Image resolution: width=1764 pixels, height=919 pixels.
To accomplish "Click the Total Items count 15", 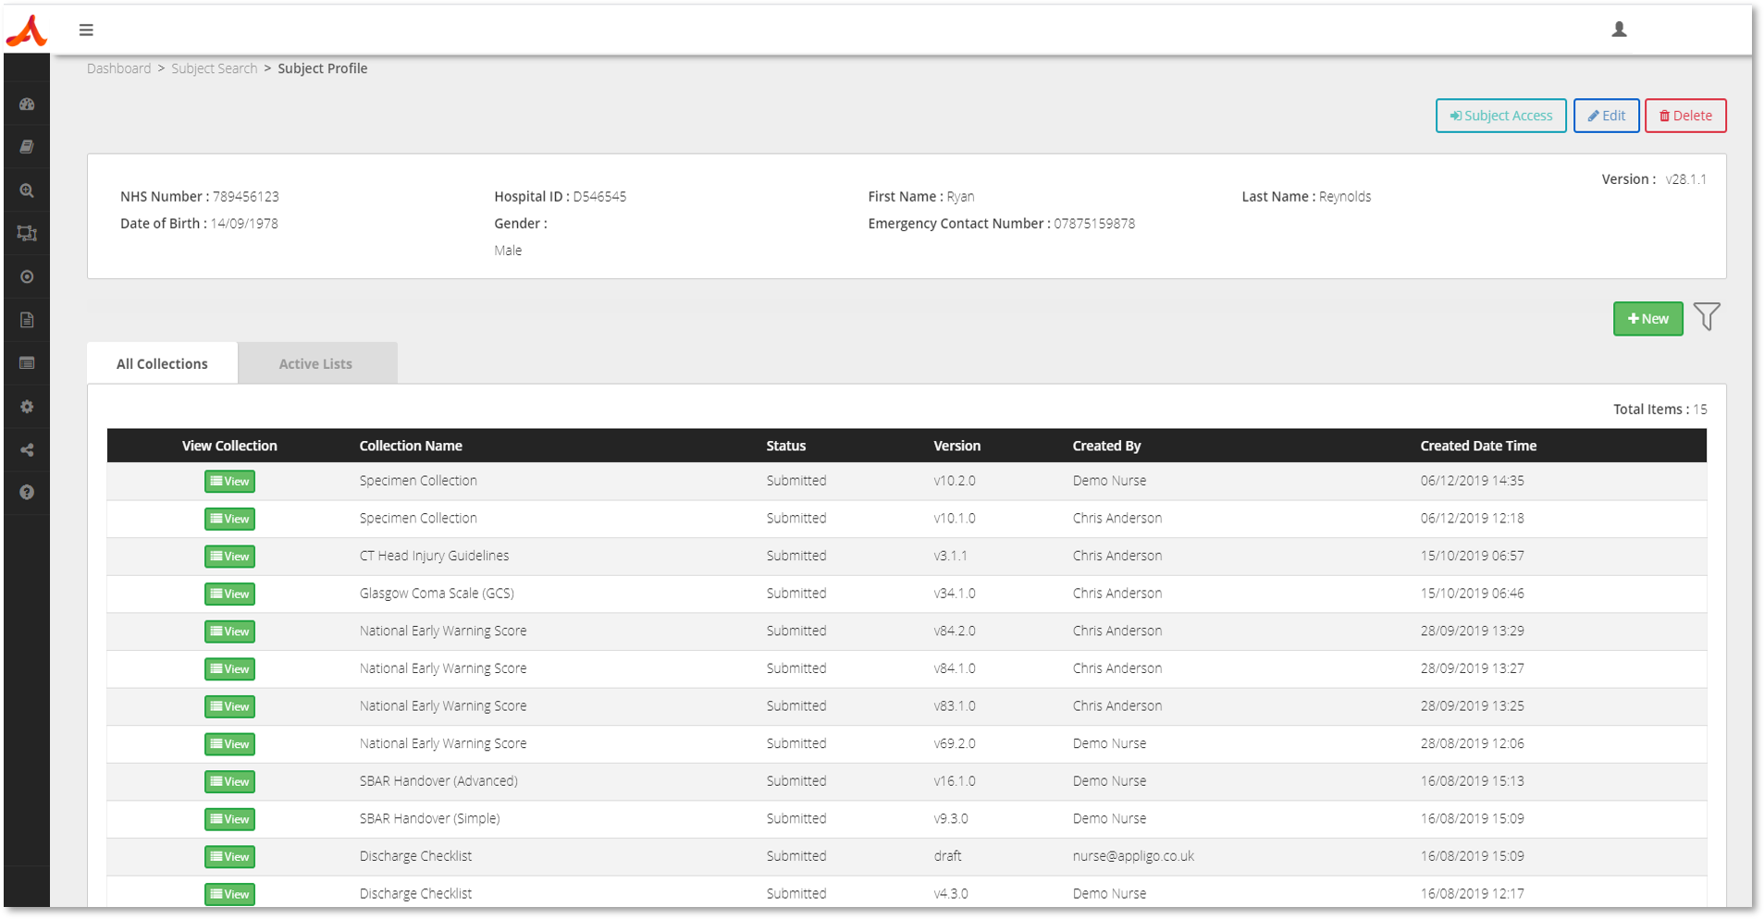I will (x=1700, y=409).
